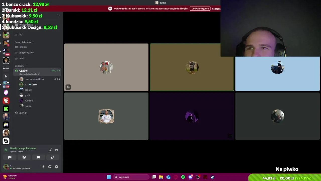This screenshot has height=181, width=321.
Task: Click your own avatar in the user panel
Action: 6,167
